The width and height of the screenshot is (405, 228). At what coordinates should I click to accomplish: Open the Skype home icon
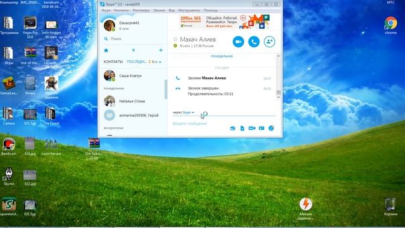[x=106, y=51]
